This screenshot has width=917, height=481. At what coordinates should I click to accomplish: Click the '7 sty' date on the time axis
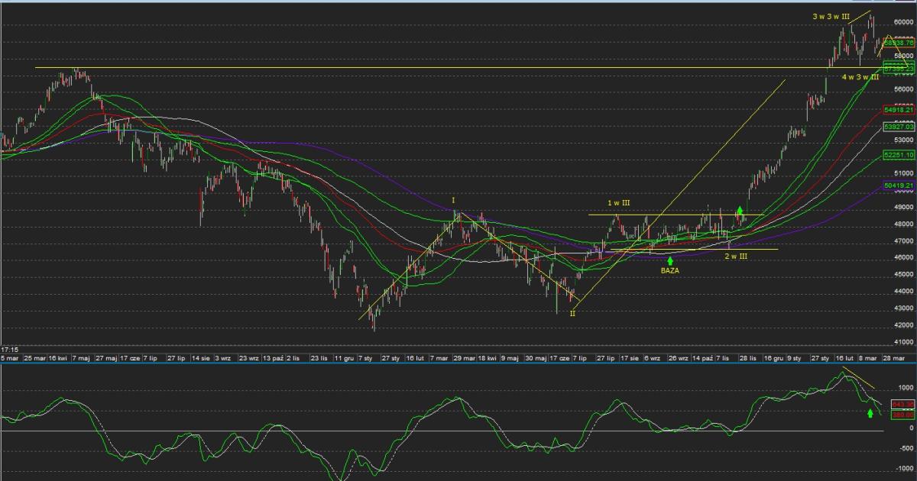click(364, 357)
